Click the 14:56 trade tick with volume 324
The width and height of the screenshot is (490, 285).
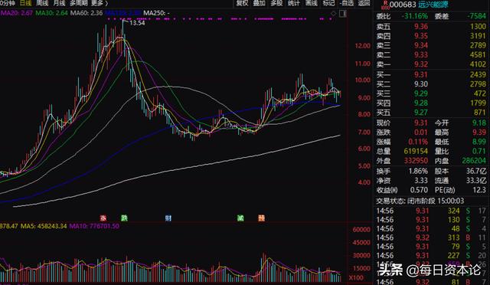tap(431, 211)
